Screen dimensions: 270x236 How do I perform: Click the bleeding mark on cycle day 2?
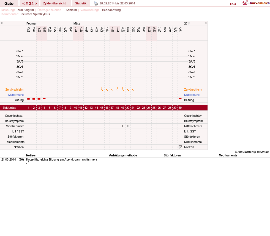(x=34, y=99)
